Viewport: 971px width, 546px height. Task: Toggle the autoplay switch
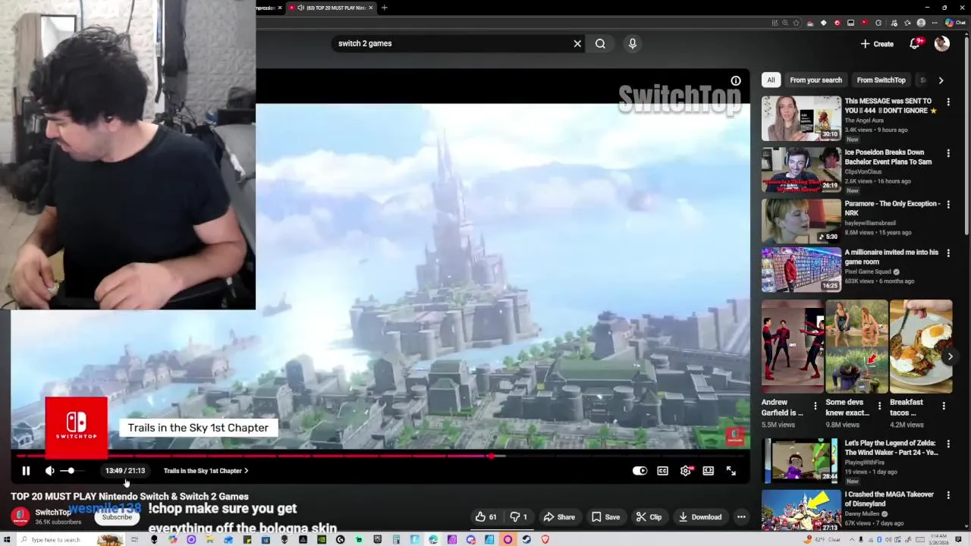639,471
